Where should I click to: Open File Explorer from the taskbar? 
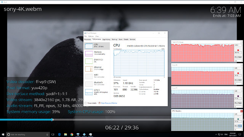coord(66,134)
